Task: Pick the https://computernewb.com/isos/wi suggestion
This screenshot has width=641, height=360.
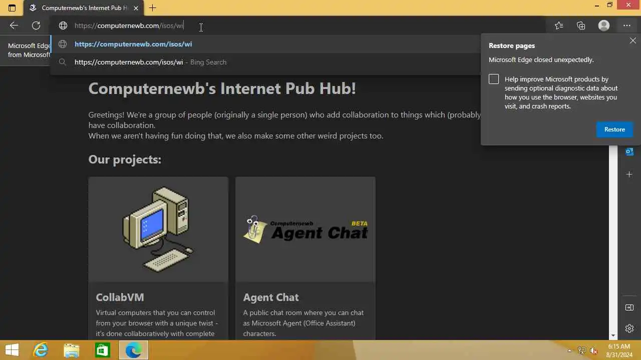Action: pos(265,44)
